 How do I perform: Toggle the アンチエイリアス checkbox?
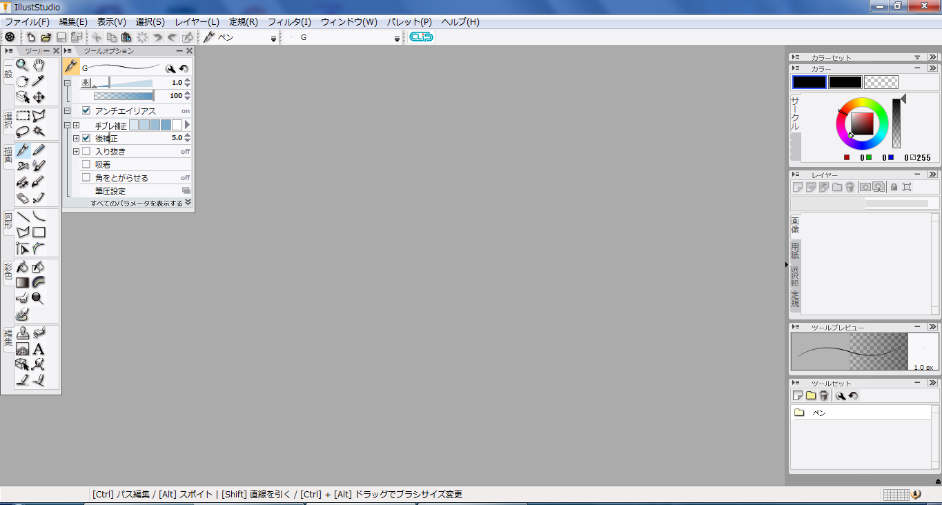[86, 110]
